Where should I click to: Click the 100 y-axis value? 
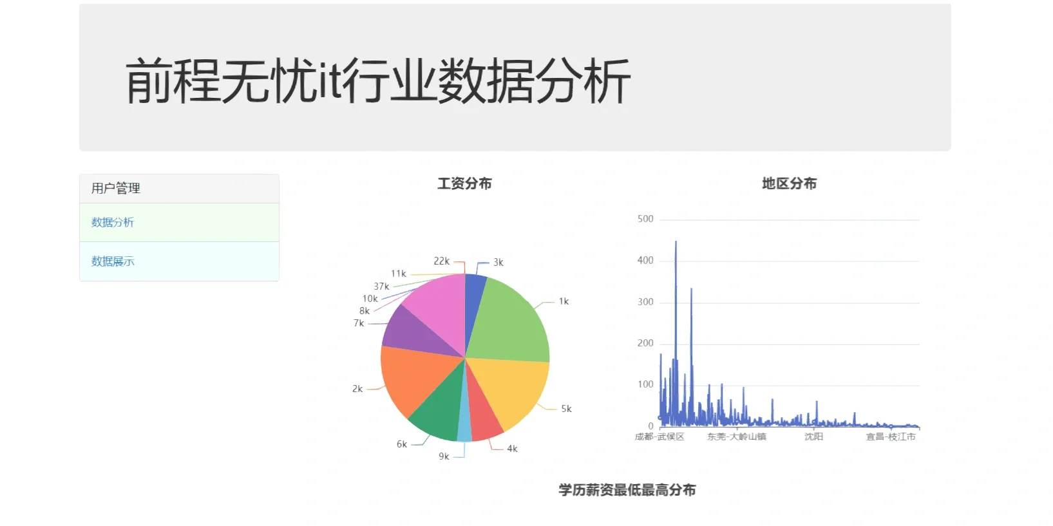[x=645, y=384]
